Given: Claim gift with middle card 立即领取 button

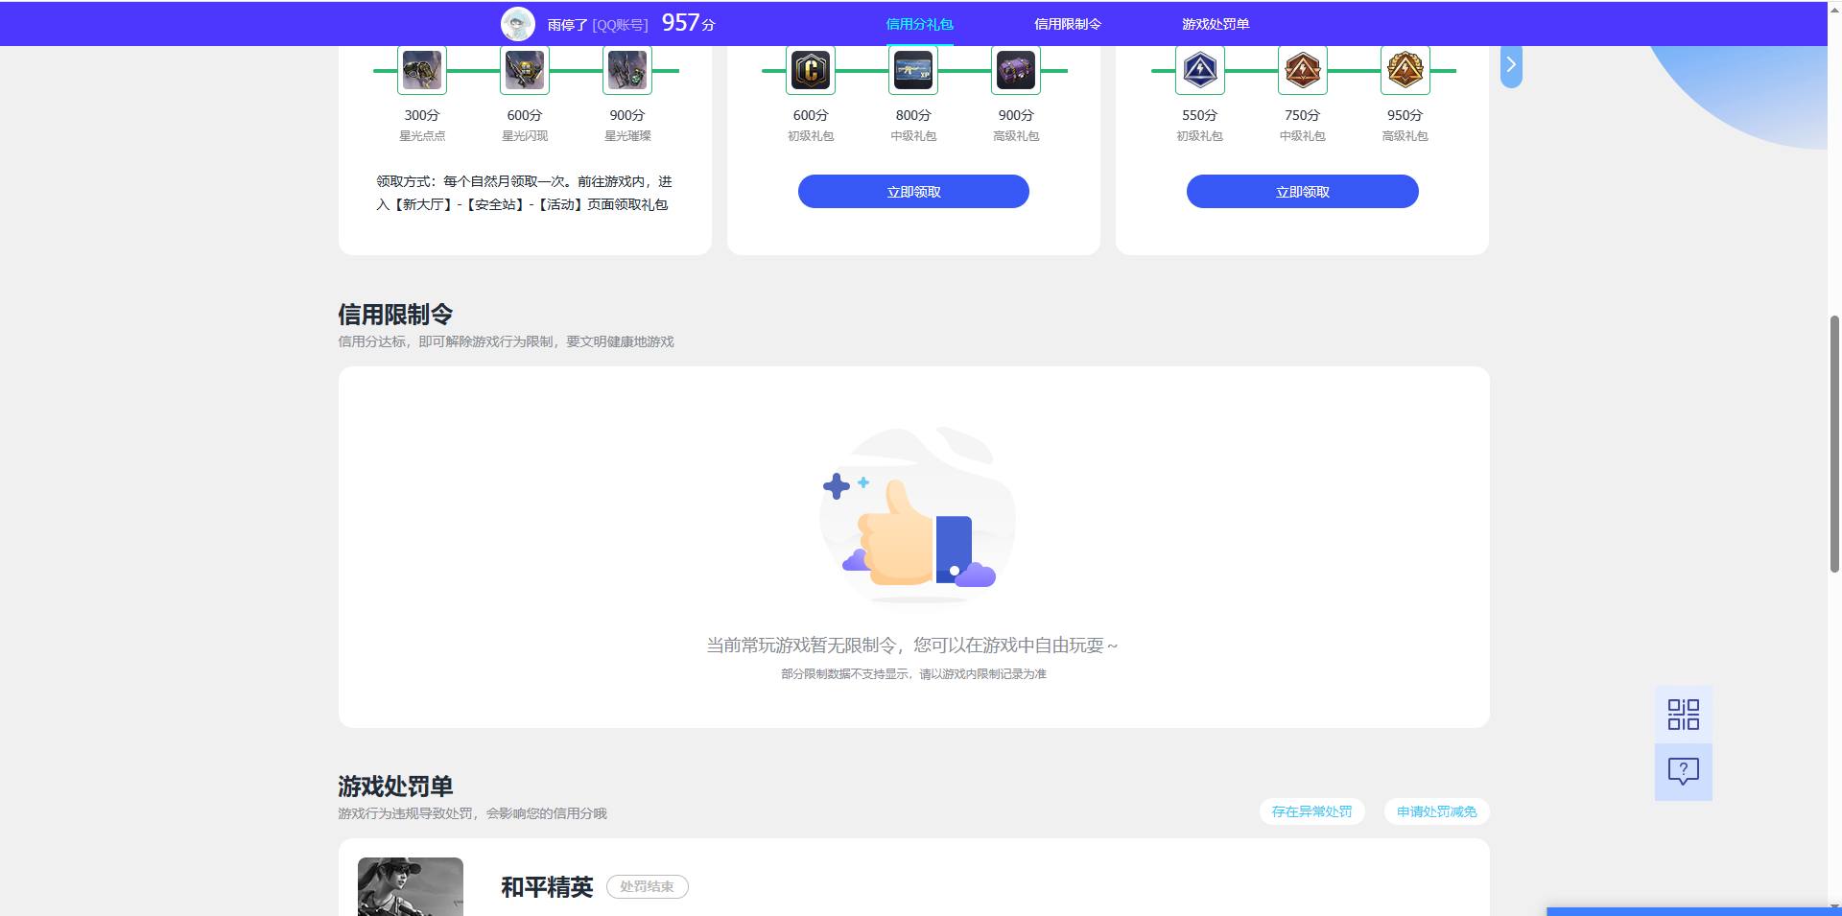Looking at the screenshot, I should [x=913, y=191].
